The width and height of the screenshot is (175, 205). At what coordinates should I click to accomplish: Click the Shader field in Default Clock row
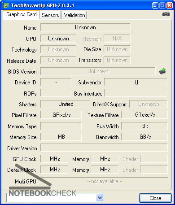click(x=154, y=170)
